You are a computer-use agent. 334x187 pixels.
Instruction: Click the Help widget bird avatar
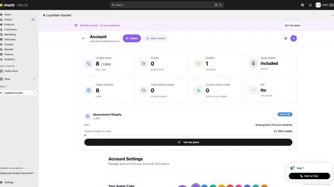click(292, 168)
